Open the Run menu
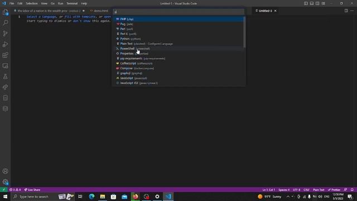 61,3
